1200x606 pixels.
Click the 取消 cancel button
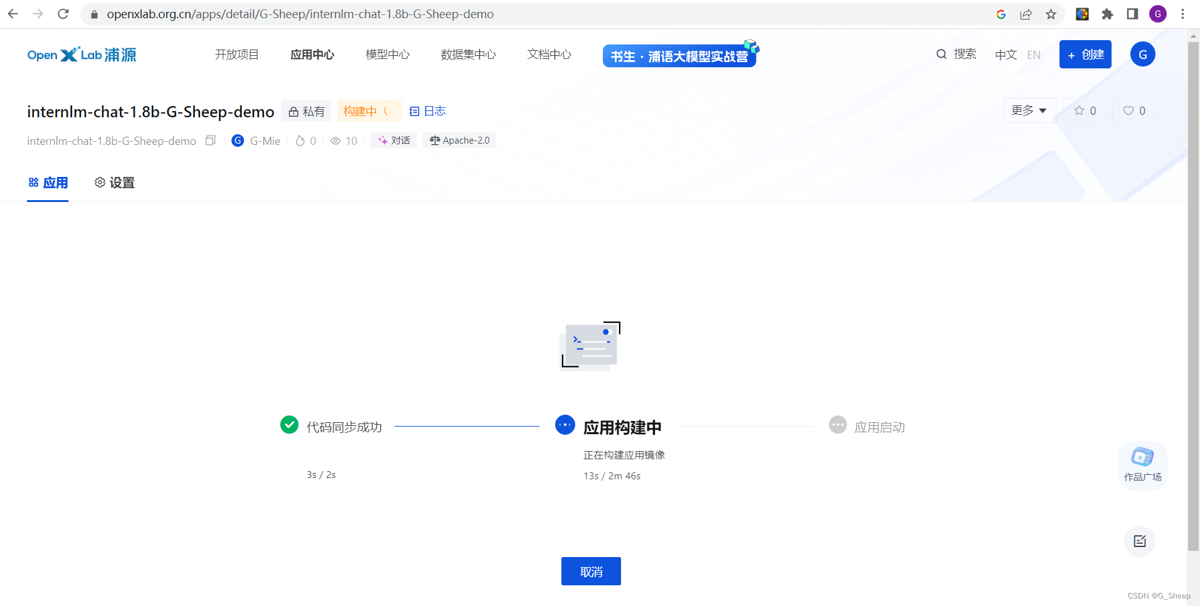591,571
